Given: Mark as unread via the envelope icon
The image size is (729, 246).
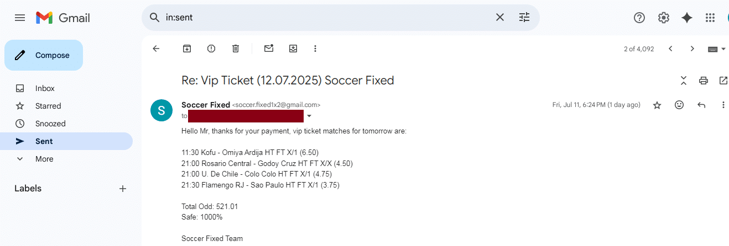Looking at the screenshot, I should 269,49.
